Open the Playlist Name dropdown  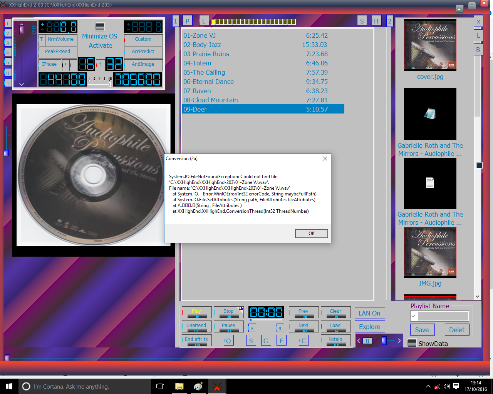click(x=414, y=316)
